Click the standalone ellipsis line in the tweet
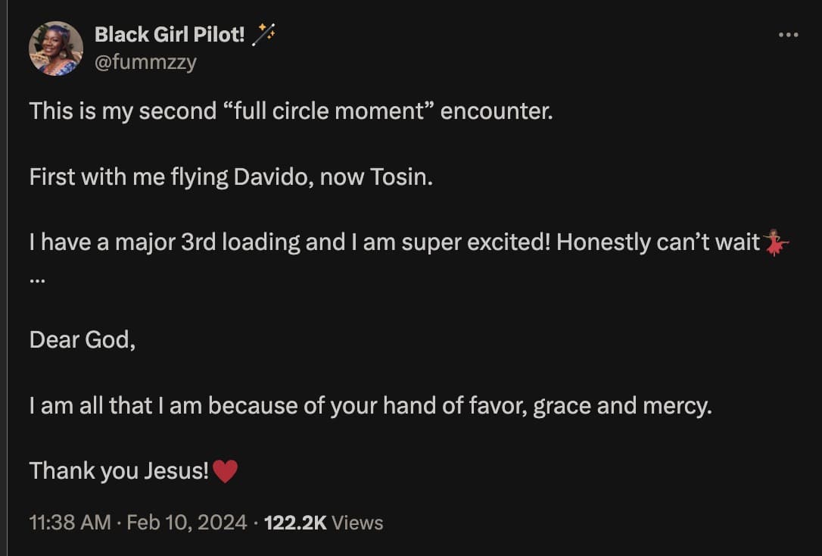This screenshot has width=822, height=556. click(x=37, y=276)
